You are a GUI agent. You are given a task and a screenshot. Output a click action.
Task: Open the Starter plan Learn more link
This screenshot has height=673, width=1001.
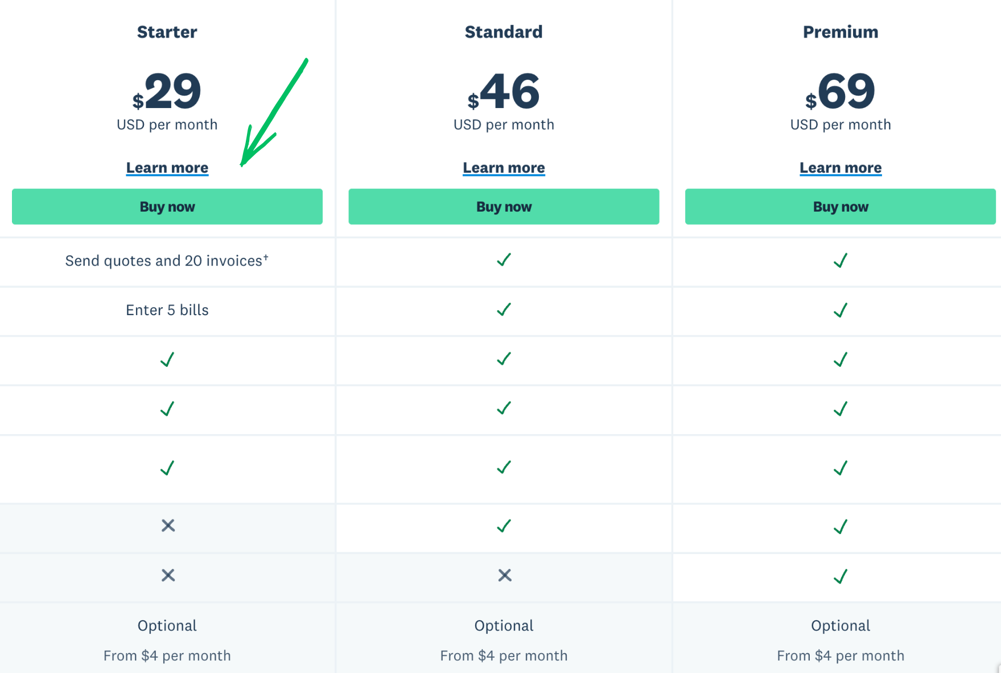[167, 168]
